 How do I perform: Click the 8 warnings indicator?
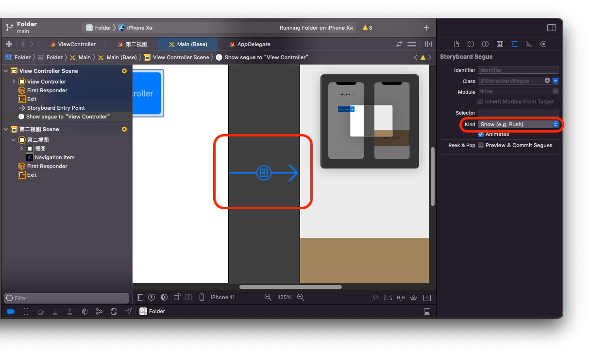368,28
